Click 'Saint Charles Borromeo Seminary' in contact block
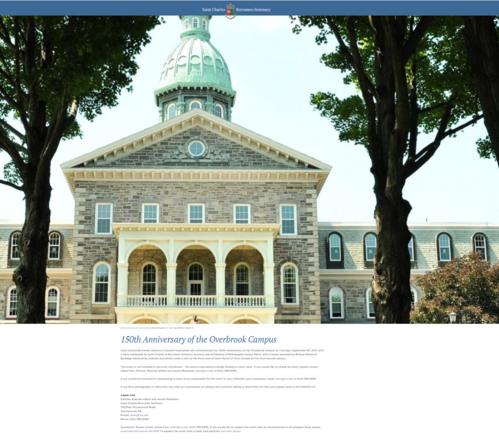 (141, 403)
